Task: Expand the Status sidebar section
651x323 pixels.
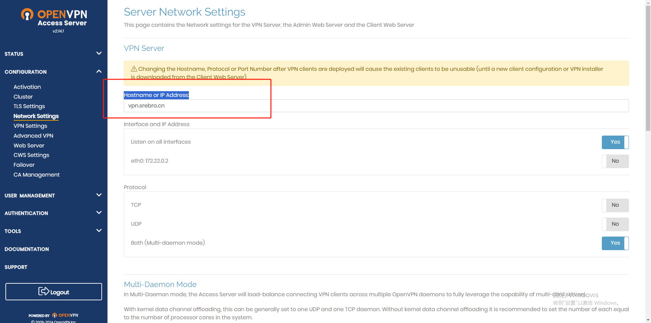Action: [x=99, y=54]
